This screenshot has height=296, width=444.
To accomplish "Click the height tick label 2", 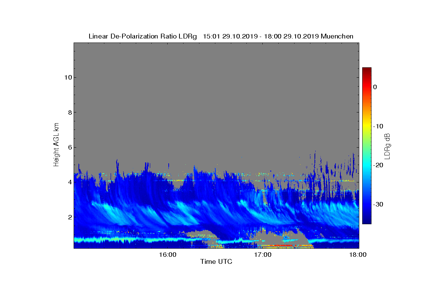I will tap(69, 217).
